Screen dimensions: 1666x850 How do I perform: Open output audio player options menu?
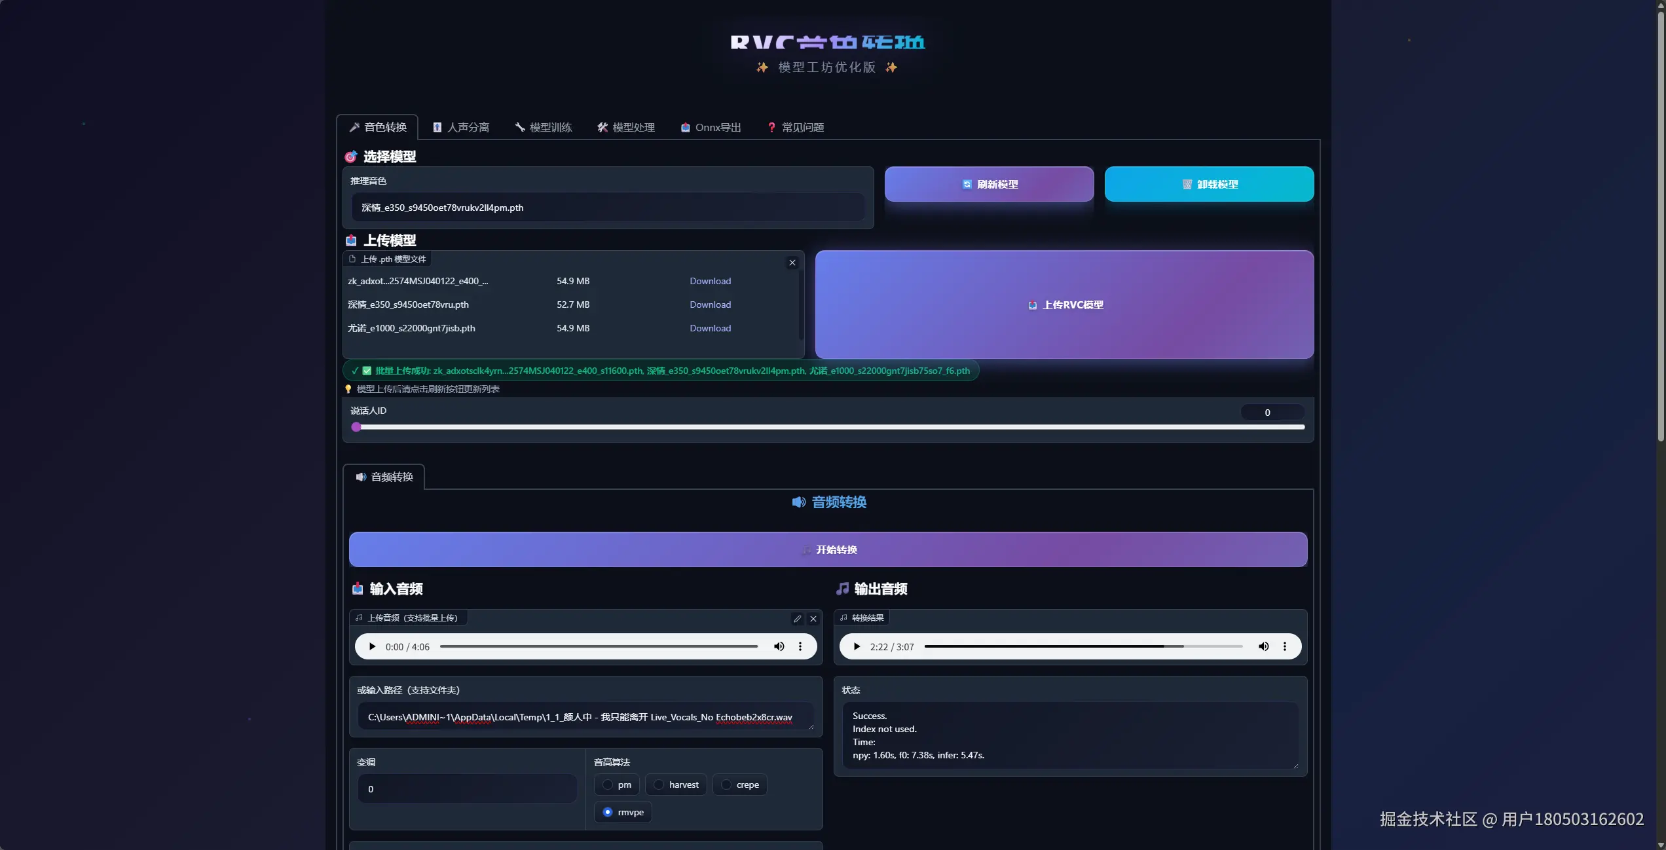point(1284,646)
